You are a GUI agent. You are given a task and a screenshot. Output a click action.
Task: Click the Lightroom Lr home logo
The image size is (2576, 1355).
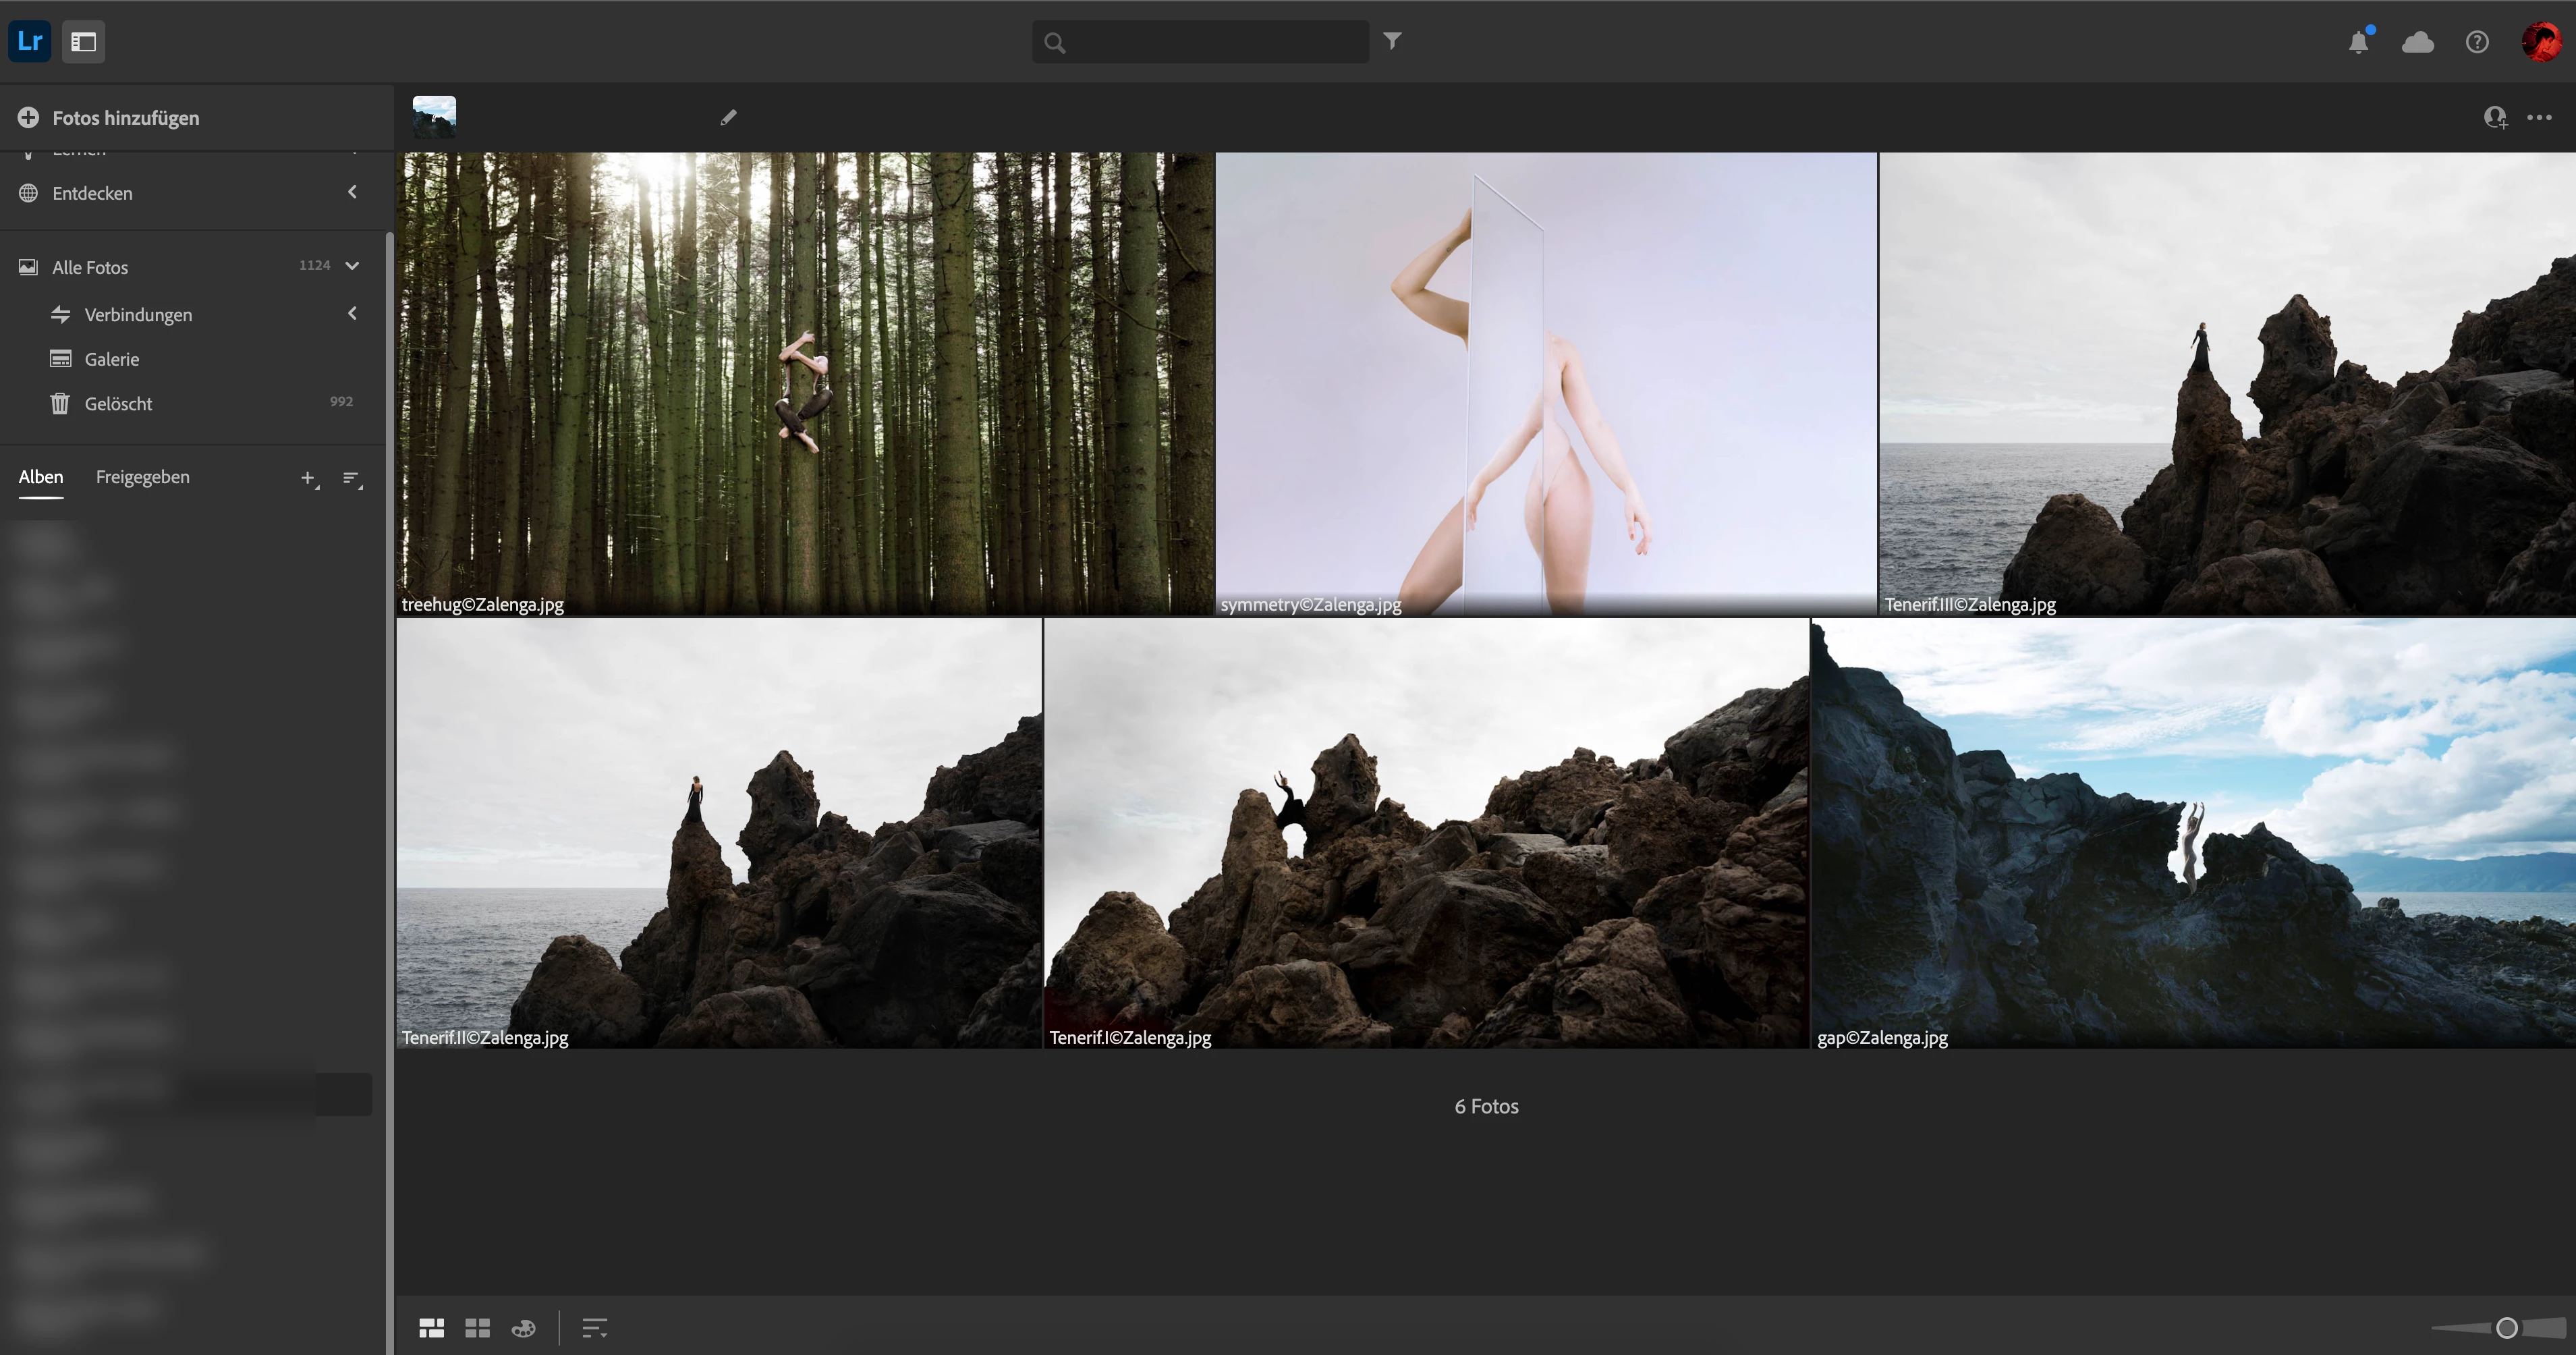pos(30,42)
